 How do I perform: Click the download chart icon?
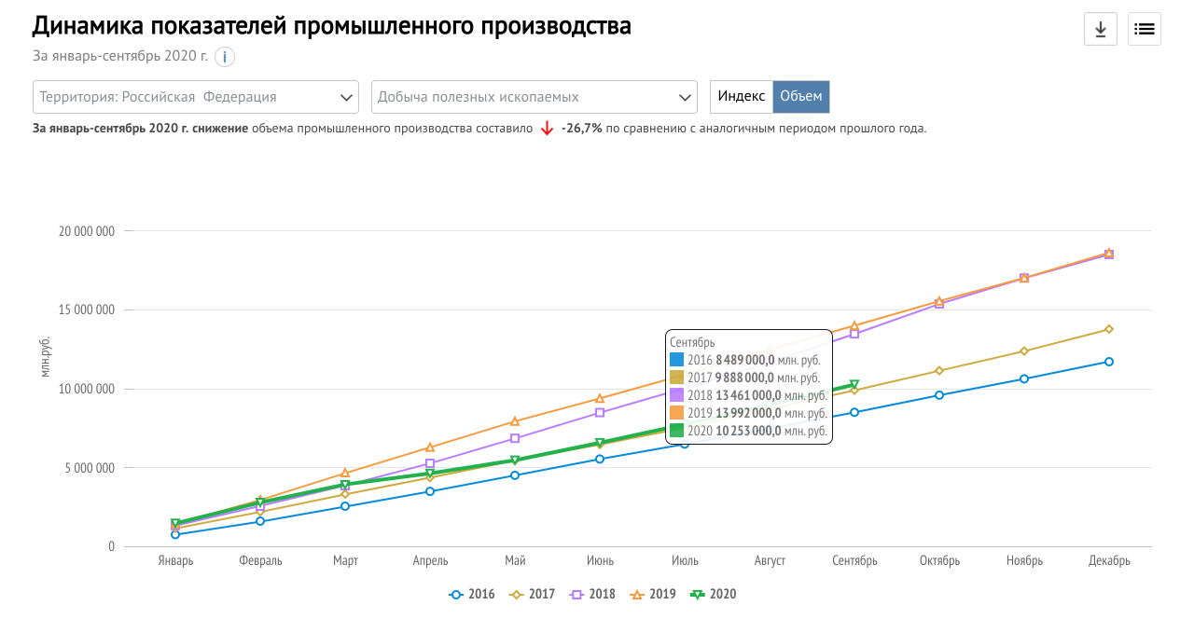pyautogui.click(x=1100, y=29)
